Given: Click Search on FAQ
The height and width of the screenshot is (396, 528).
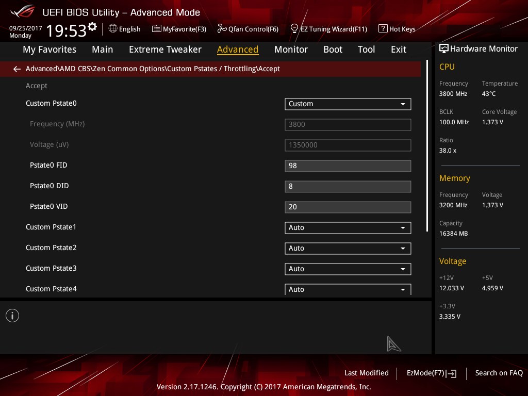Looking at the screenshot, I should click(499, 373).
